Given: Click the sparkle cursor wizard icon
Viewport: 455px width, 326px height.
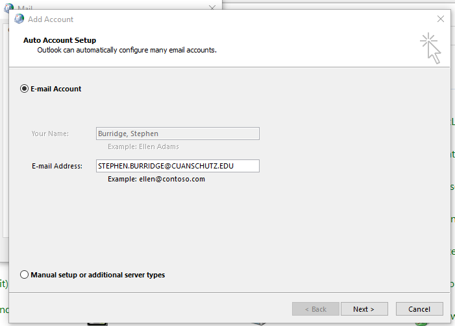Looking at the screenshot, I should [430, 49].
